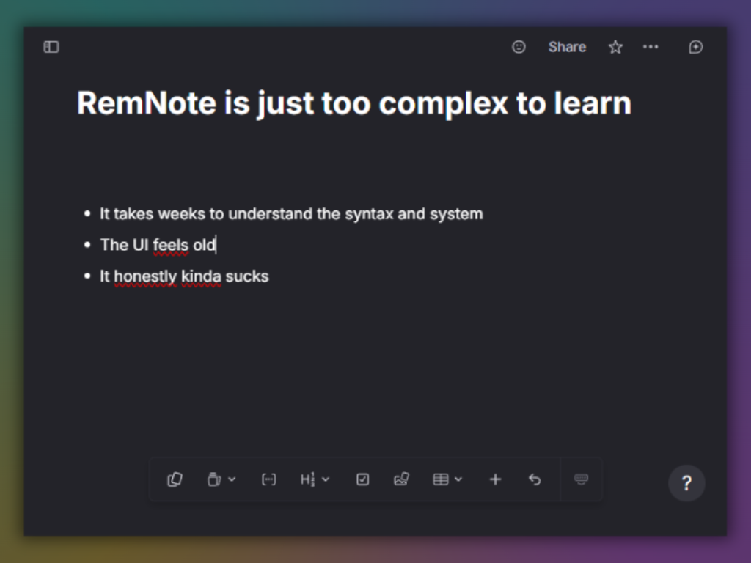The width and height of the screenshot is (751, 563).
Task: Add an emoji with the smiley icon
Action: pyautogui.click(x=519, y=47)
